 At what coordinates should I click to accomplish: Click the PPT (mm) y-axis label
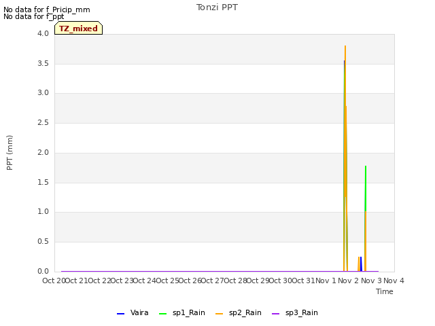(10, 152)
